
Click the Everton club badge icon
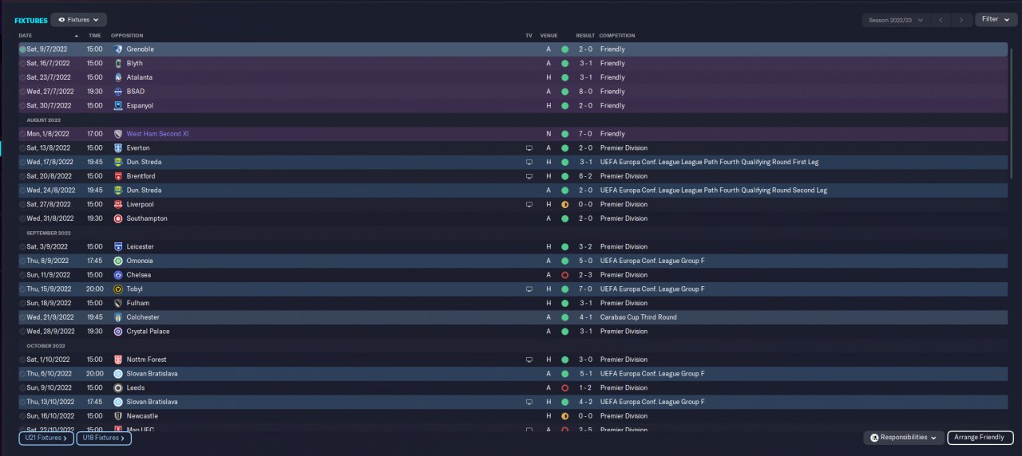[118, 148]
